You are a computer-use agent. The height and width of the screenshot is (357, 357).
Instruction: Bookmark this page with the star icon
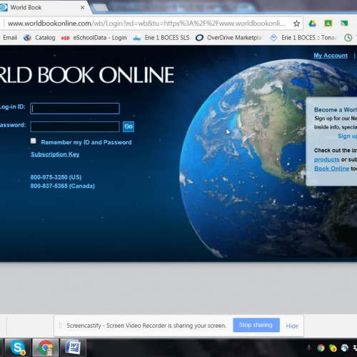coord(296,24)
